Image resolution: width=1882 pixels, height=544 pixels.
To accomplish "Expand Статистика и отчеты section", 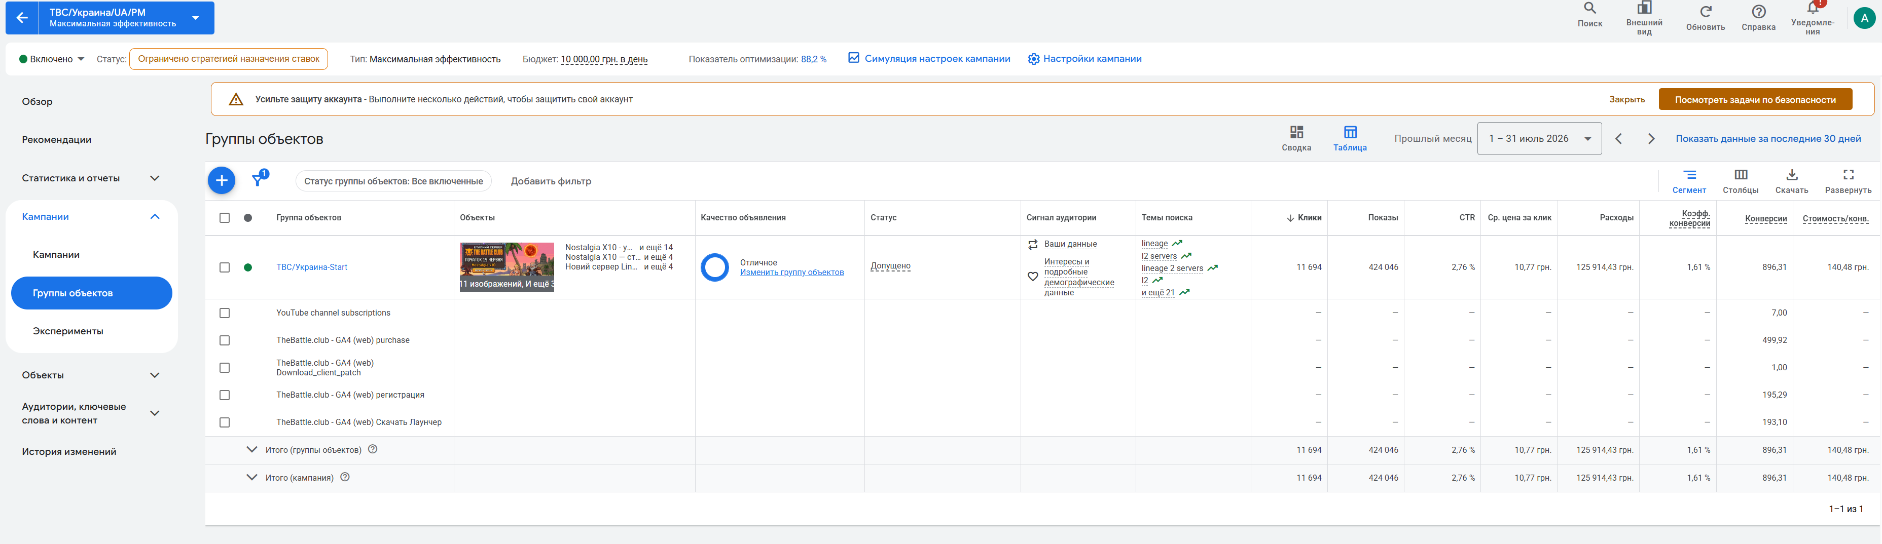I will [x=154, y=178].
